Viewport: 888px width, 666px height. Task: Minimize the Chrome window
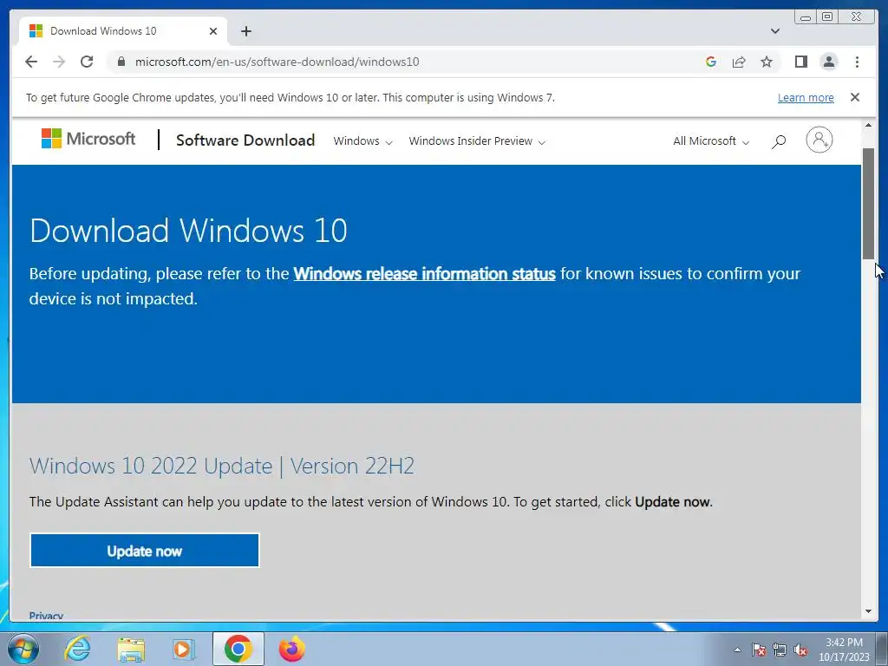point(806,17)
